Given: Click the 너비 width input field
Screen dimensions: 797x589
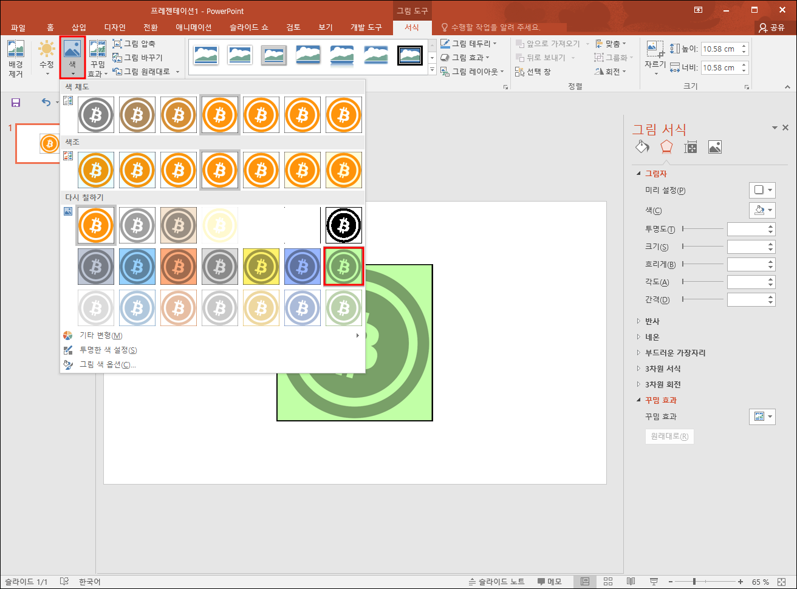Looking at the screenshot, I should [x=724, y=67].
